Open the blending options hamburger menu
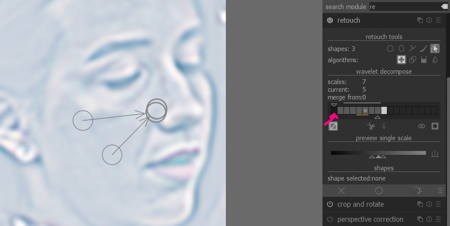Image resolution: width=450 pixels, height=226 pixels. [440, 190]
